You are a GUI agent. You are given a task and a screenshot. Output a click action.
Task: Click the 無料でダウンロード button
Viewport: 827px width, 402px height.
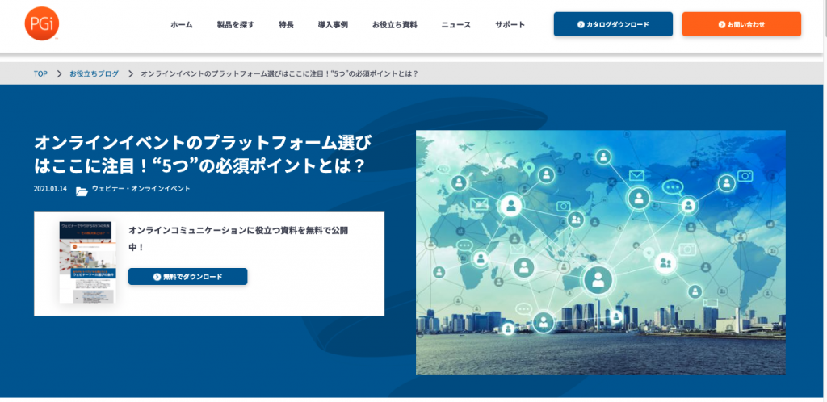point(187,277)
